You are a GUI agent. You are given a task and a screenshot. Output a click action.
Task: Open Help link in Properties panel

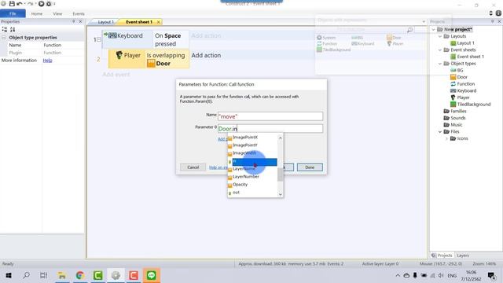(x=47, y=61)
